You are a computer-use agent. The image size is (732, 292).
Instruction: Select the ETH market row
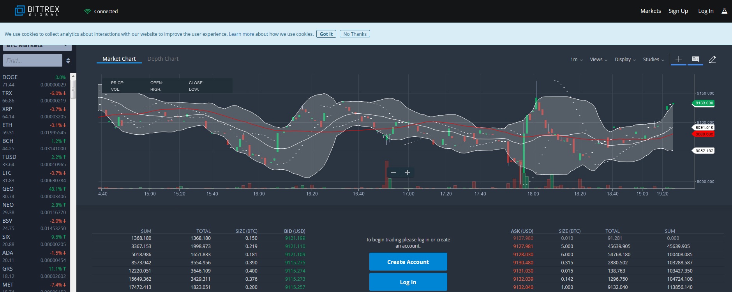(x=34, y=129)
